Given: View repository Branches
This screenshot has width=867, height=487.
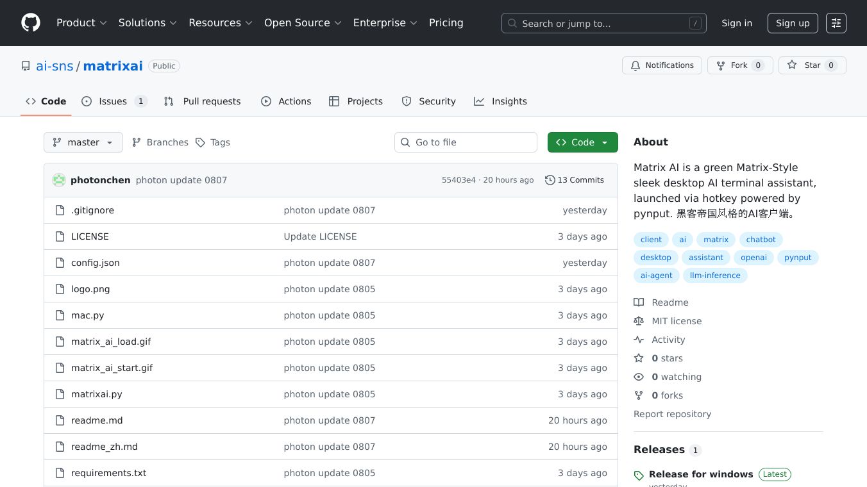Looking at the screenshot, I should pyautogui.click(x=160, y=142).
